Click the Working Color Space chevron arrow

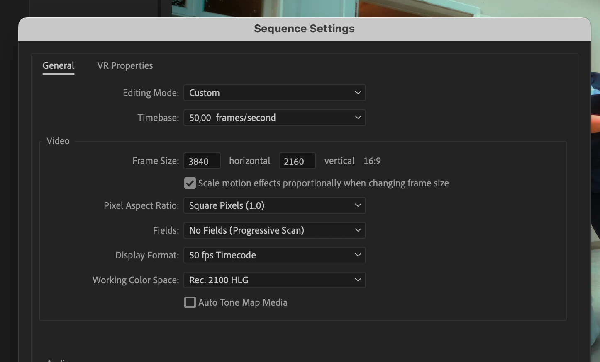(x=358, y=280)
